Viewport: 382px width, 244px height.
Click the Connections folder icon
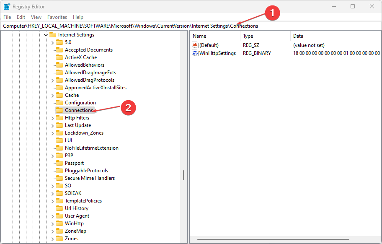click(x=59, y=110)
